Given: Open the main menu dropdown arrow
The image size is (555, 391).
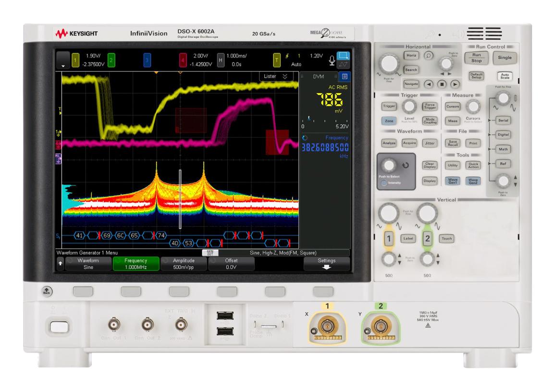Looking at the screenshot, I should click(x=63, y=60).
